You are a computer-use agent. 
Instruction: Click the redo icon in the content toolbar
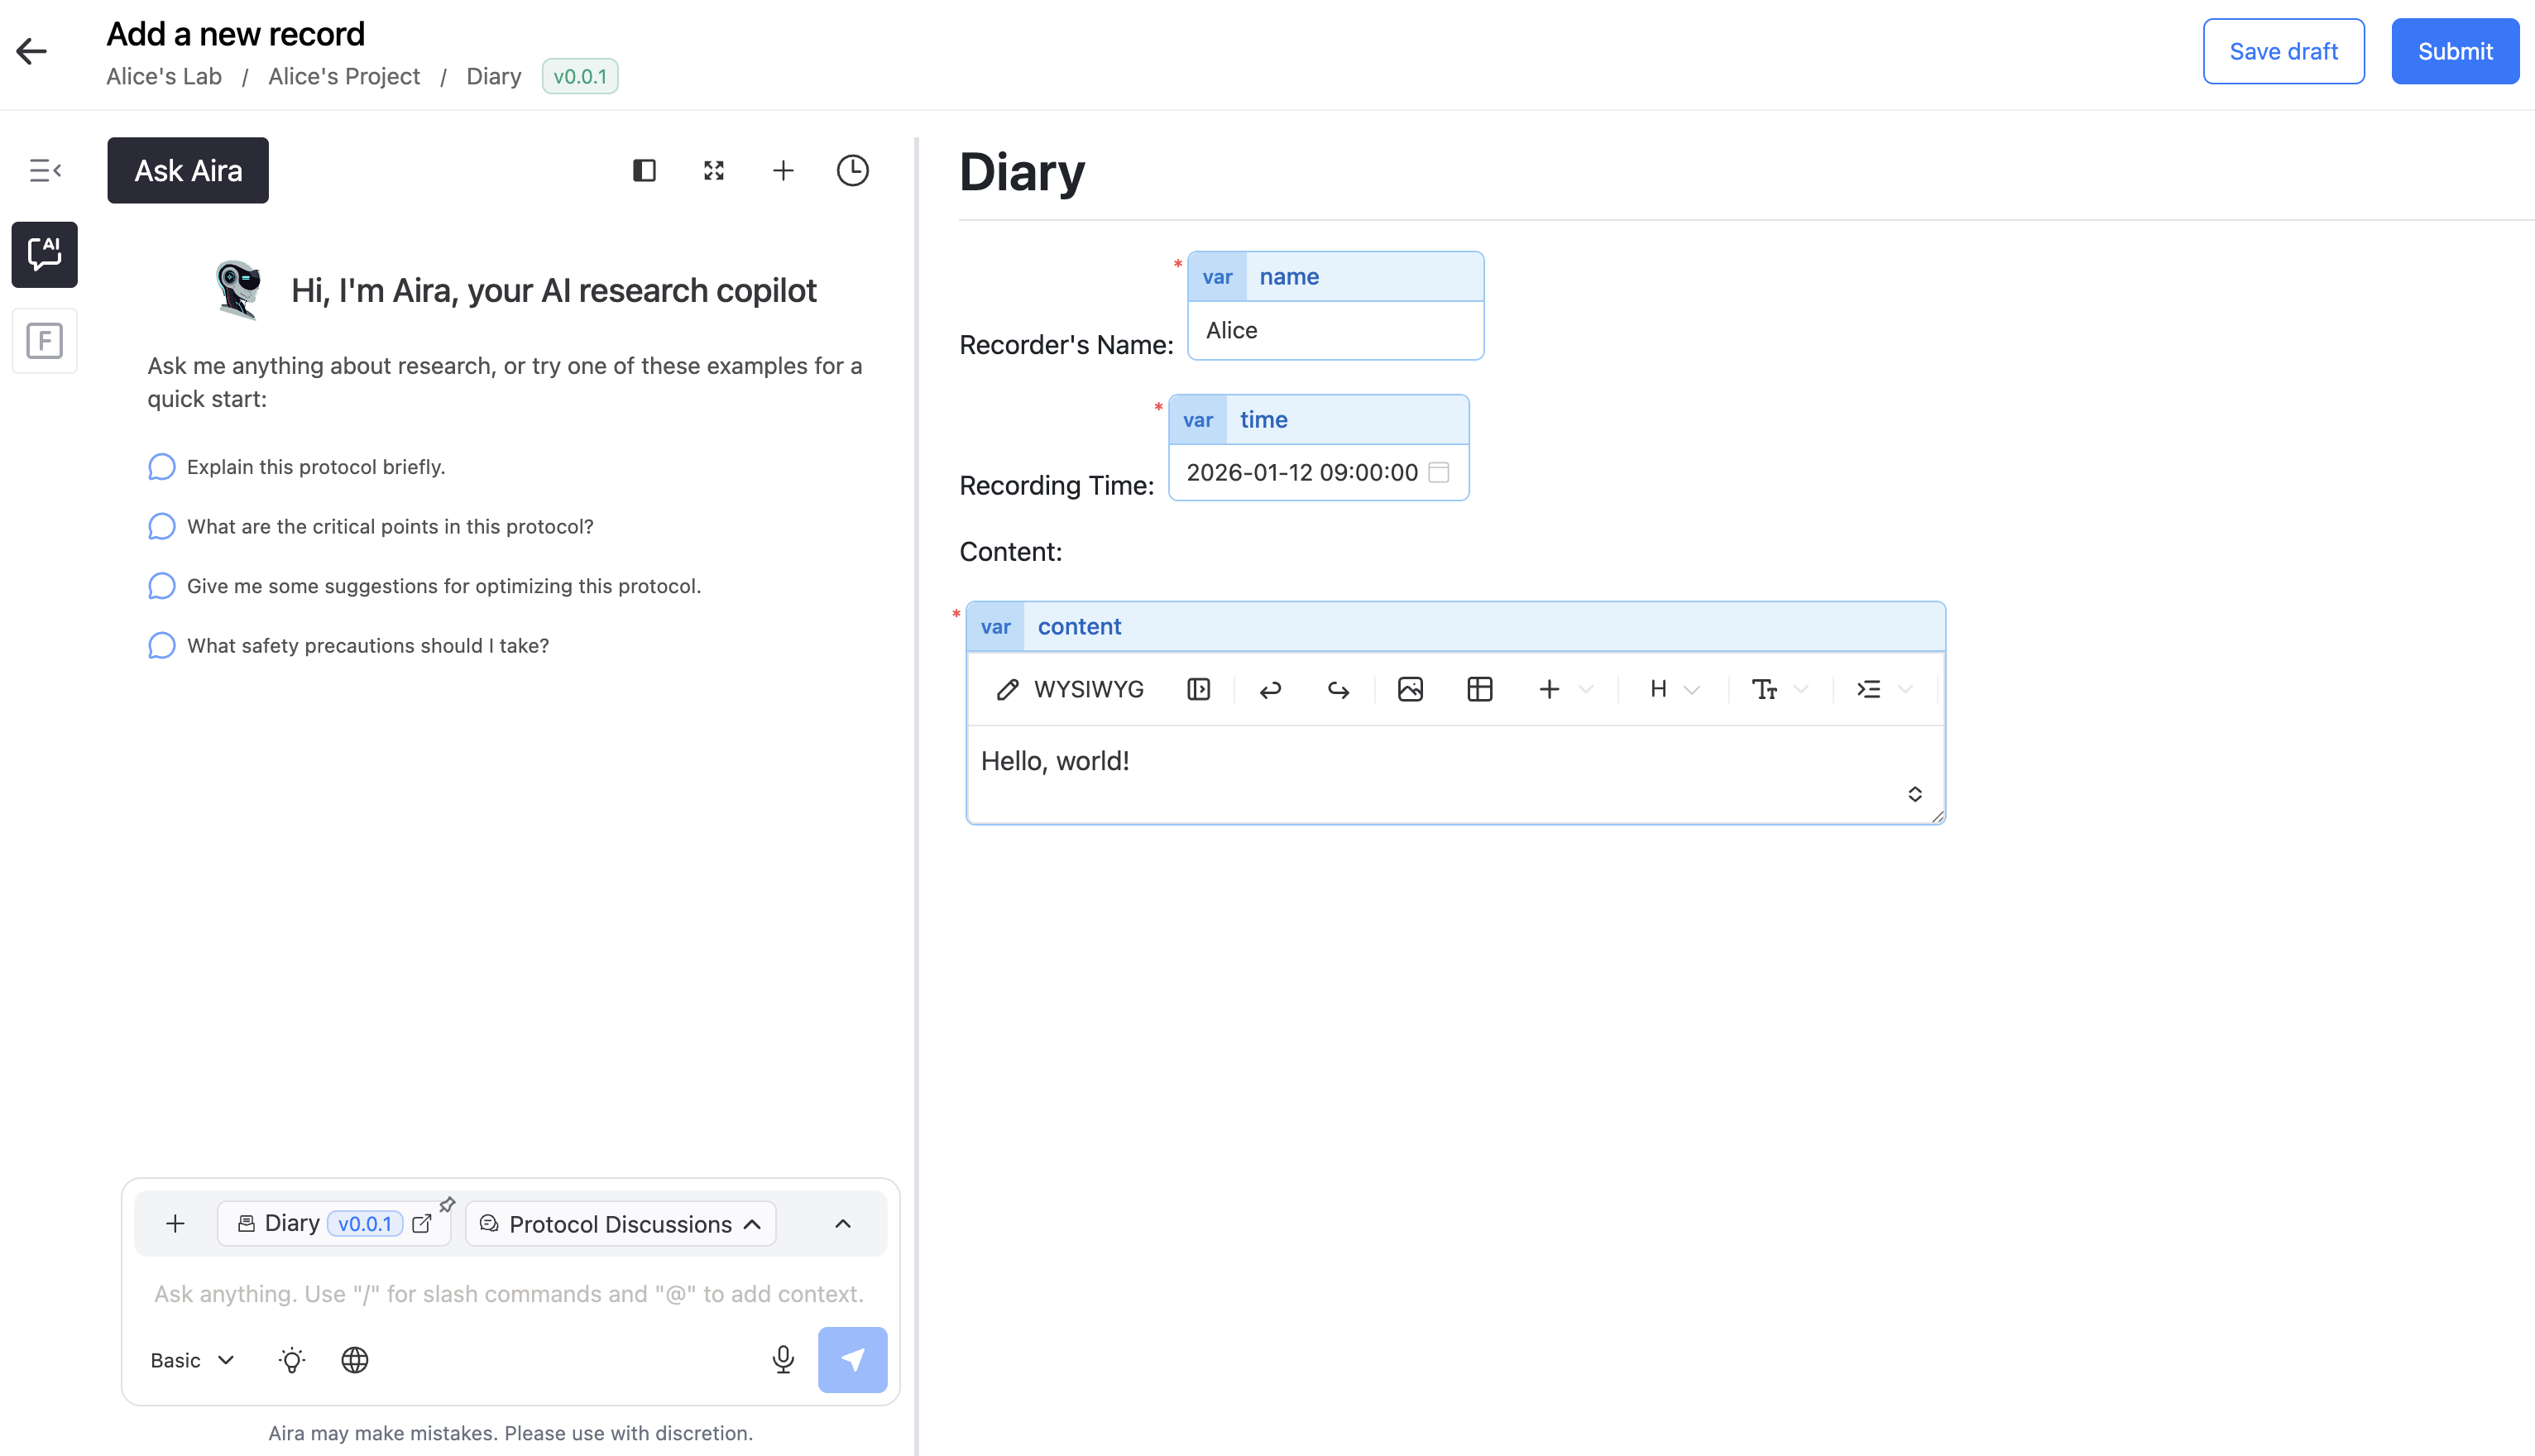tap(1338, 689)
